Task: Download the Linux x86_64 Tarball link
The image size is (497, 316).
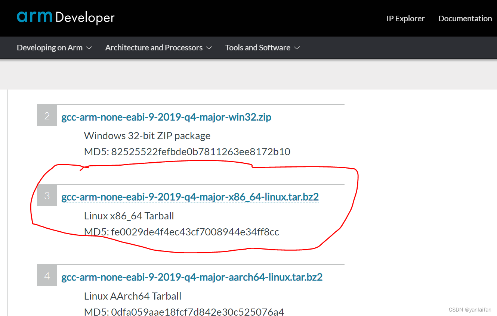Action: (x=190, y=197)
